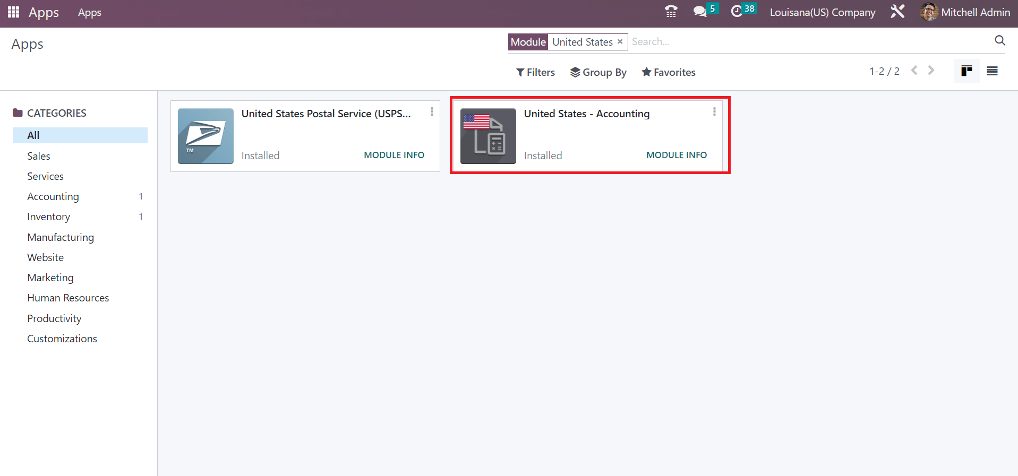
Task: Switch to Kanban view
Action: pos(966,71)
